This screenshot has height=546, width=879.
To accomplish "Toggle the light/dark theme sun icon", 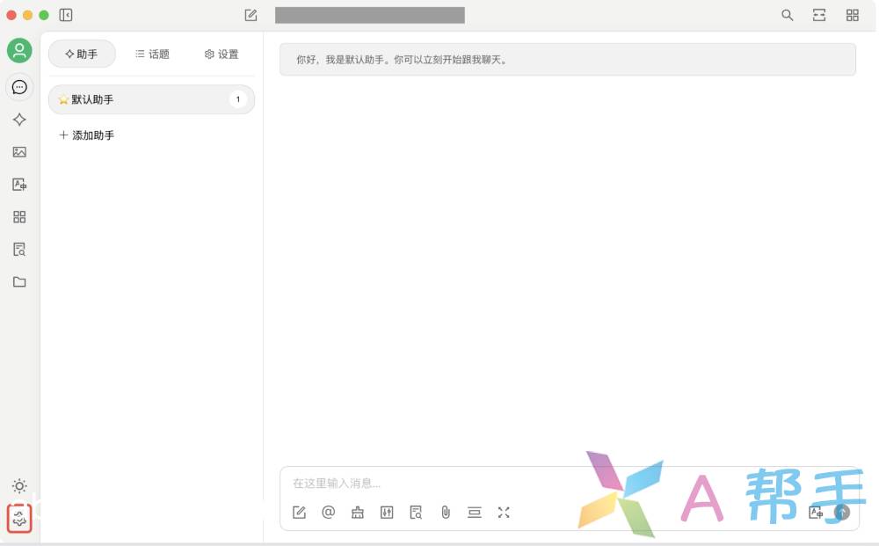I will point(19,486).
